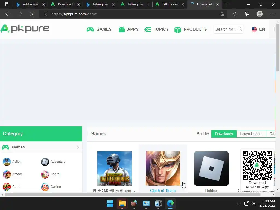Image resolution: width=280 pixels, height=210 pixels.
Task: Click the APKPure logo
Action: click(25, 29)
